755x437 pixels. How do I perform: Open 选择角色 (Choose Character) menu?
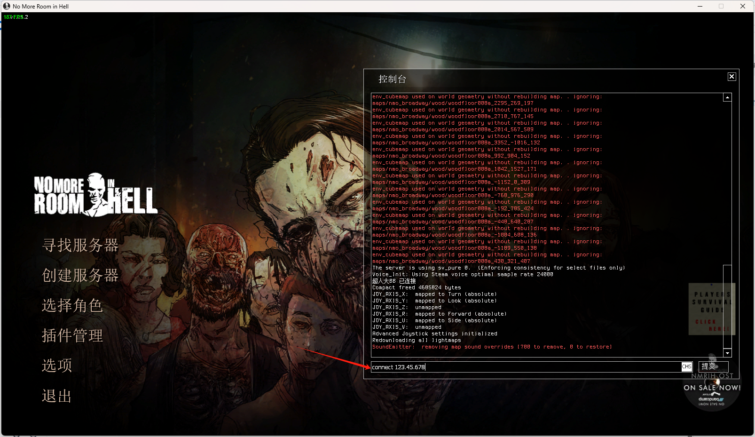pos(72,305)
